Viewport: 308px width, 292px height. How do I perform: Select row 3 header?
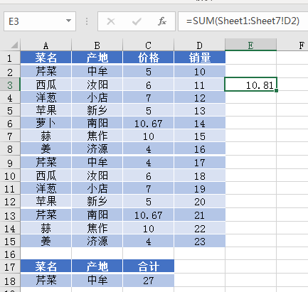point(10,85)
